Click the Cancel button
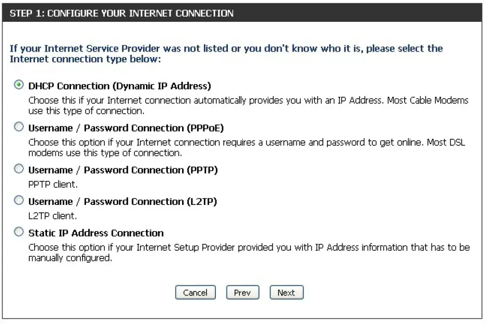The width and height of the screenshot is (485, 324). click(195, 293)
